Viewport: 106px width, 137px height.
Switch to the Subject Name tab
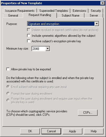pyautogui.click(x=71, y=15)
